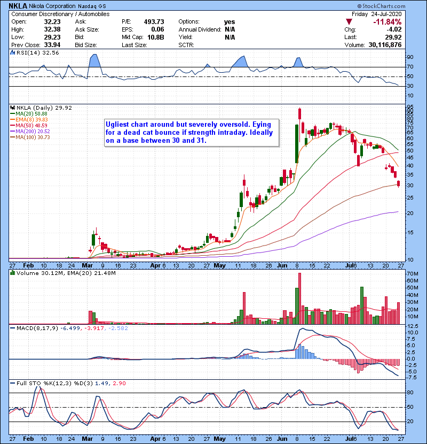Click the RSI 70 axis label
This screenshot has width=427, height=444.
coord(410,67)
